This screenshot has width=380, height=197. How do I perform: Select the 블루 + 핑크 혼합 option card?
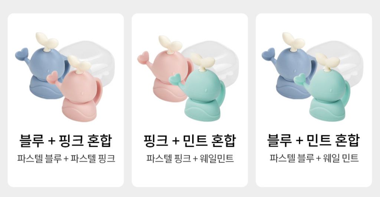pyautogui.click(x=66, y=100)
